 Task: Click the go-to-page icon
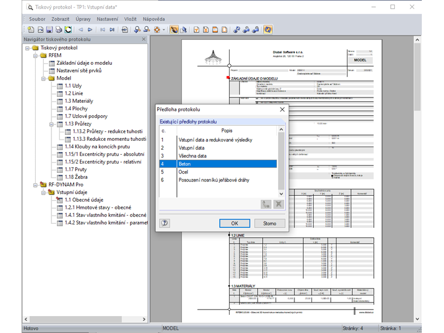coord(124,29)
